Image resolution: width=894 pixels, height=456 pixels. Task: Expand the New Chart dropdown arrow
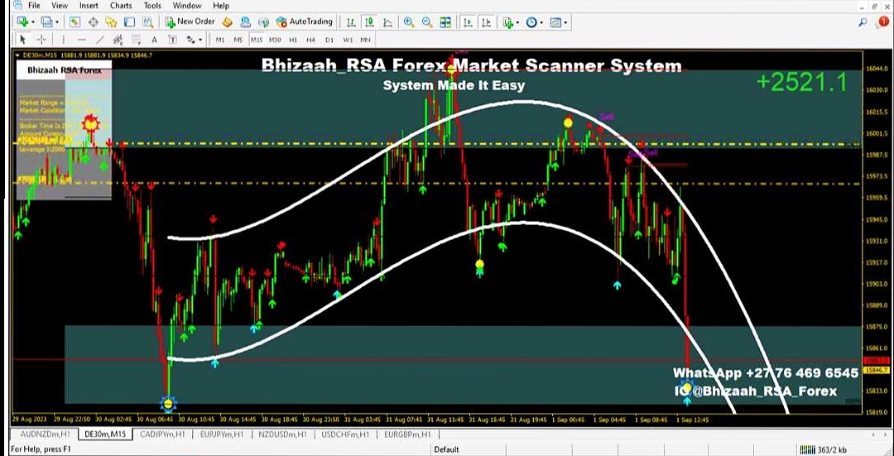(x=32, y=23)
